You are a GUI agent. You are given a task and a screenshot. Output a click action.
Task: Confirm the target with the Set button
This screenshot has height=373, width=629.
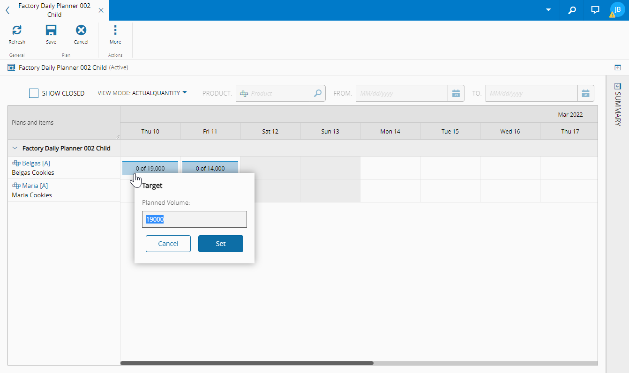pos(221,244)
